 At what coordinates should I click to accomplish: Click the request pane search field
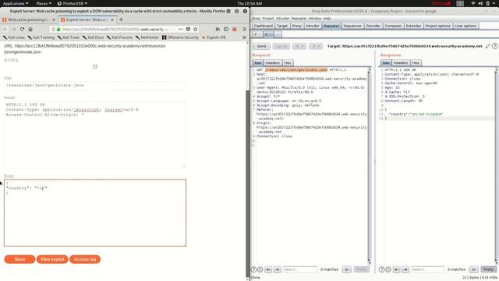299,269
